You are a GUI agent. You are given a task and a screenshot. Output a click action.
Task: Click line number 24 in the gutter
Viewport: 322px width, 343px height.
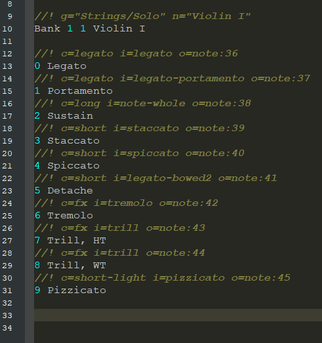click(7, 203)
